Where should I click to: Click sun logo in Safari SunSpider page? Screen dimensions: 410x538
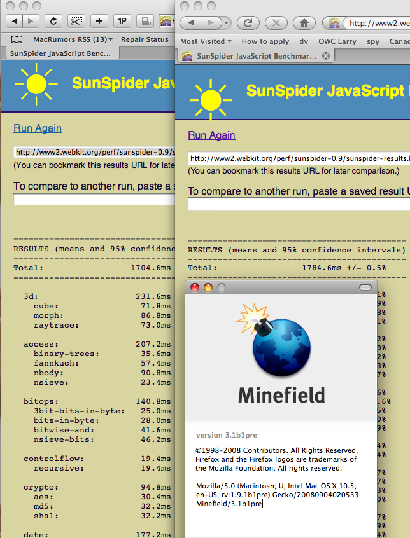(36, 84)
